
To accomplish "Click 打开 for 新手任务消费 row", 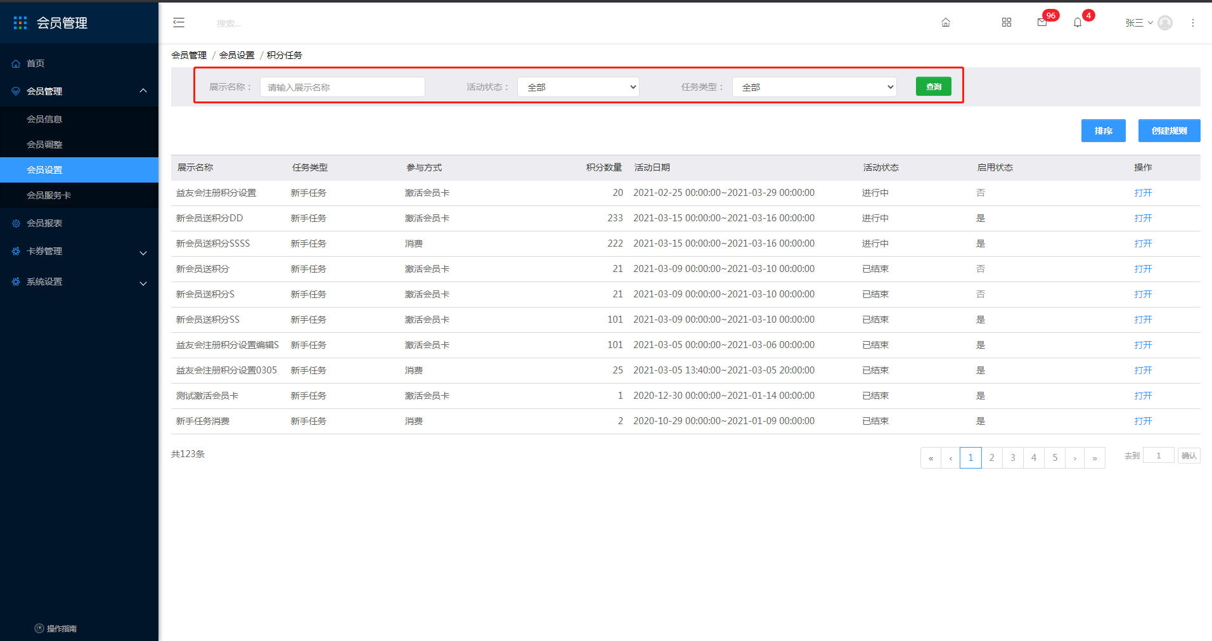I will pyautogui.click(x=1143, y=421).
